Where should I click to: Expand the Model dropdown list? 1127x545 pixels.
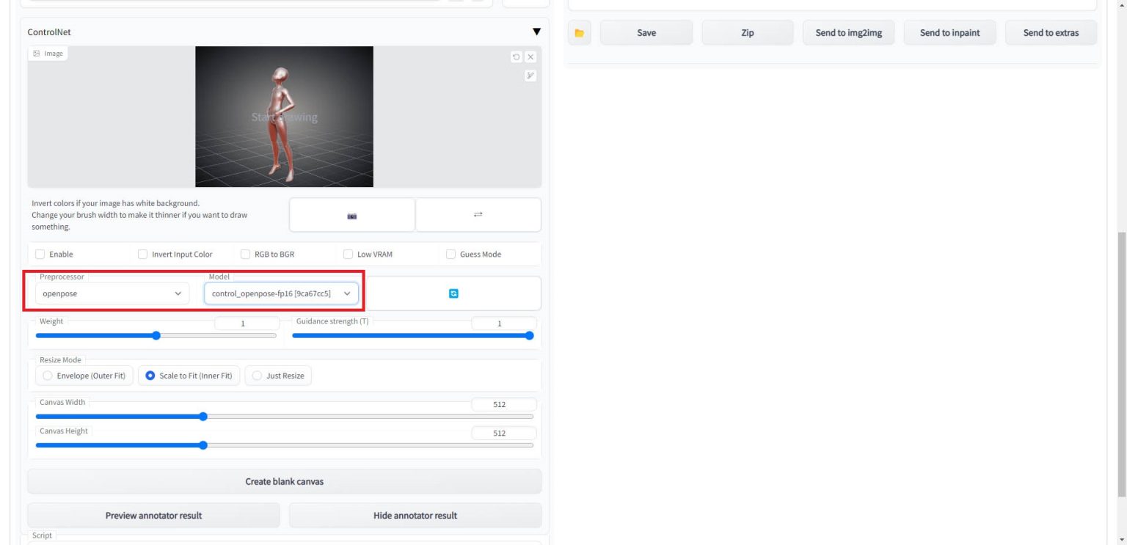click(281, 293)
